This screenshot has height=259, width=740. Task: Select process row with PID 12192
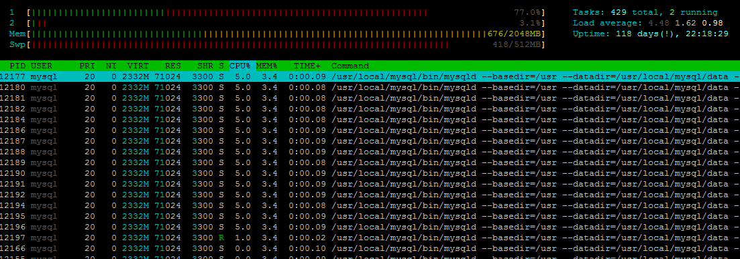pyautogui.click(x=370, y=195)
